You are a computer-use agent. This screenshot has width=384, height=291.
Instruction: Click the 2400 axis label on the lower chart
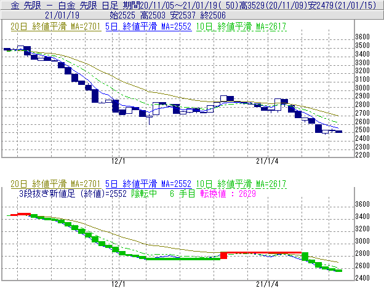[362, 278]
